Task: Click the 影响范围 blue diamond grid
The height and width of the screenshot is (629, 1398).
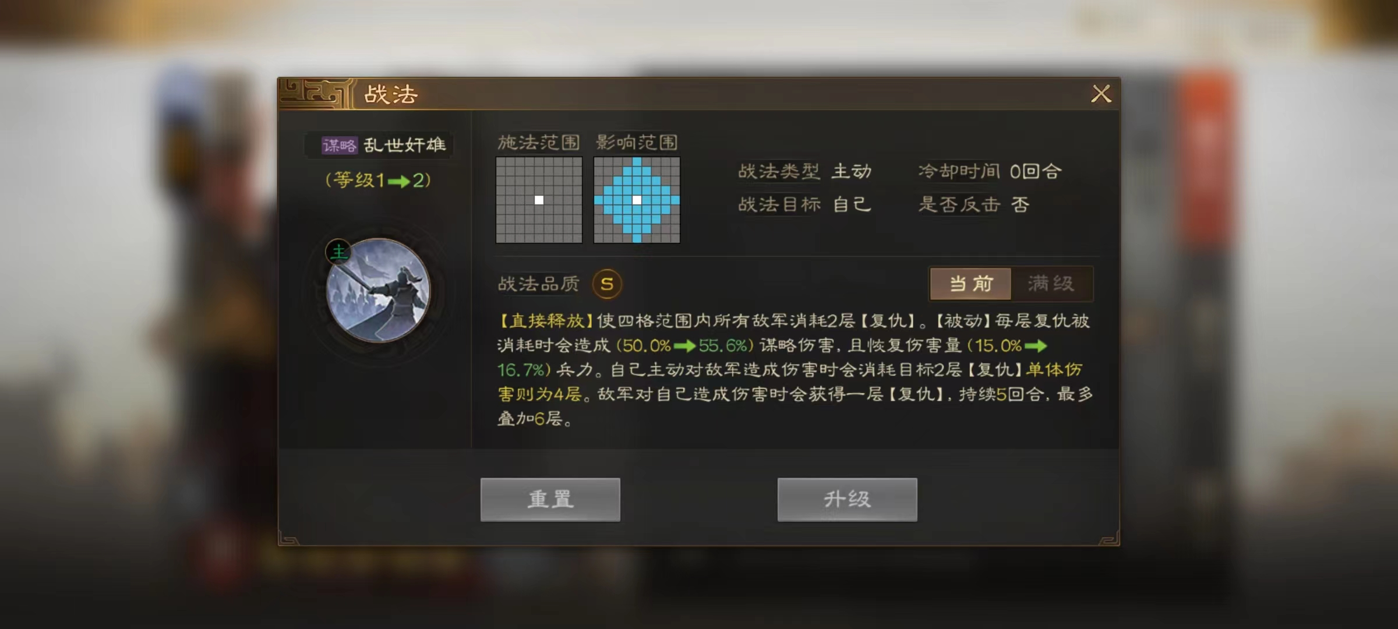Action: coord(637,200)
